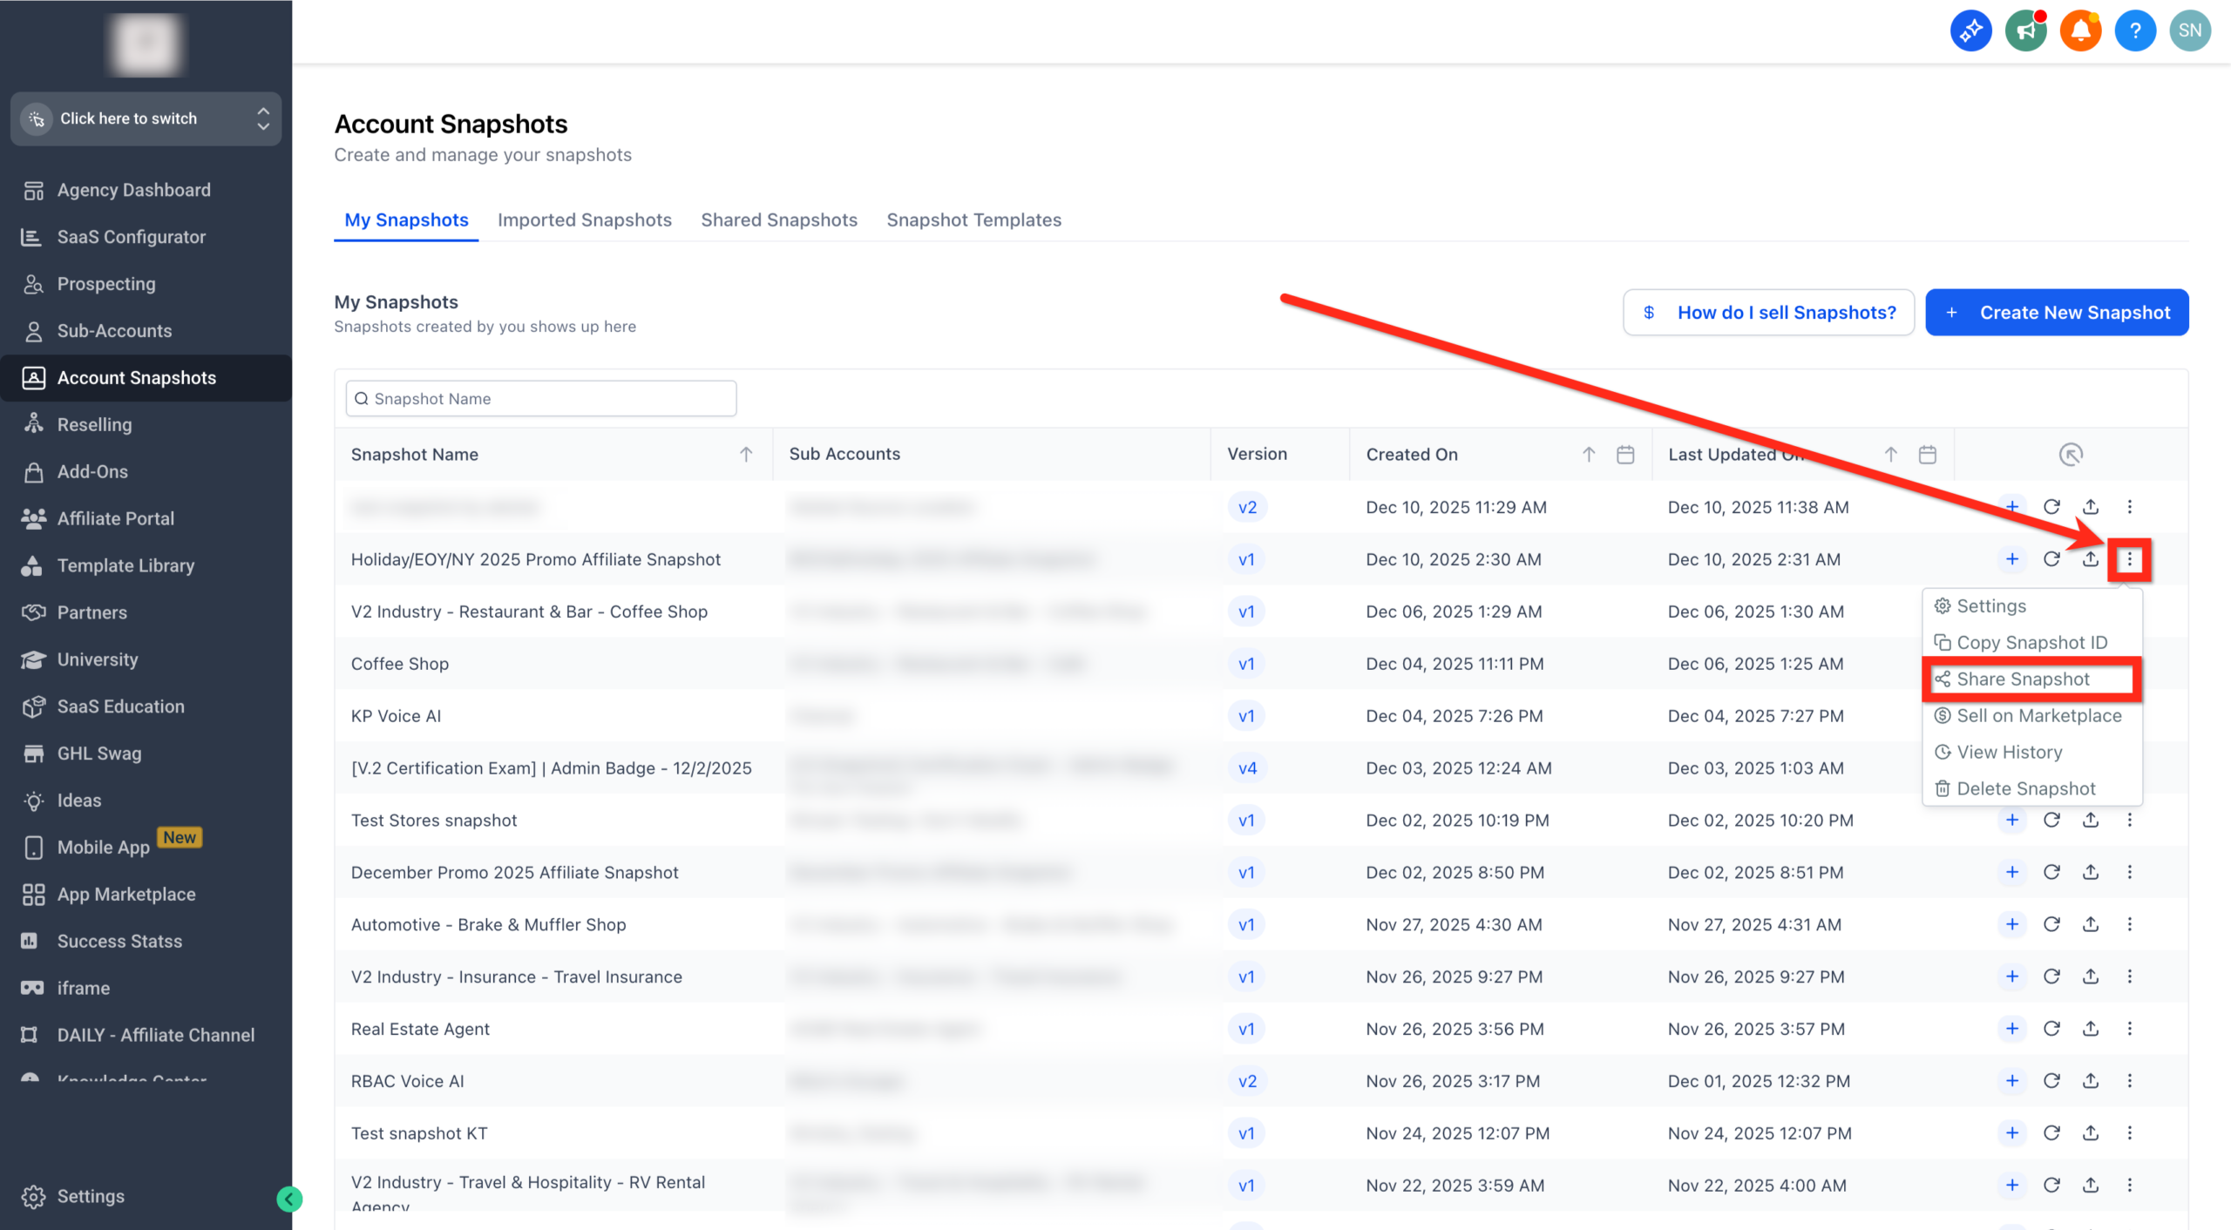
Task: Click upload icon for RBAC Voice AI
Action: coord(2090,1081)
